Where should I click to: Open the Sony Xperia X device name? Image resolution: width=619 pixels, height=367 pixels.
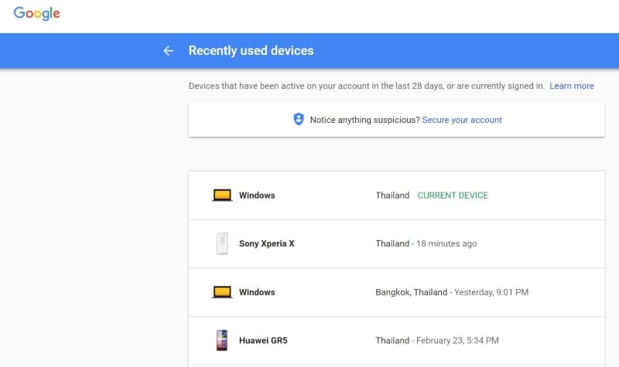click(266, 243)
